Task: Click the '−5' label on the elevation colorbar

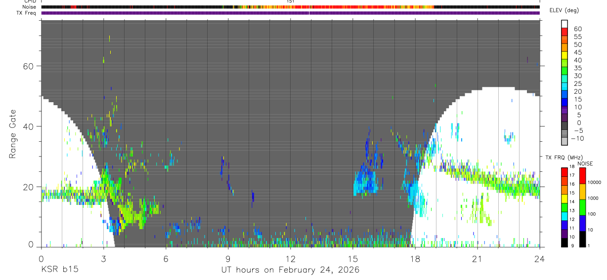Action: click(578, 131)
